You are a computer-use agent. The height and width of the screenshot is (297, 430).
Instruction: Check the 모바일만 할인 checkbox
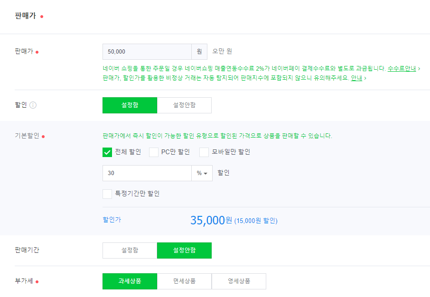coord(204,152)
